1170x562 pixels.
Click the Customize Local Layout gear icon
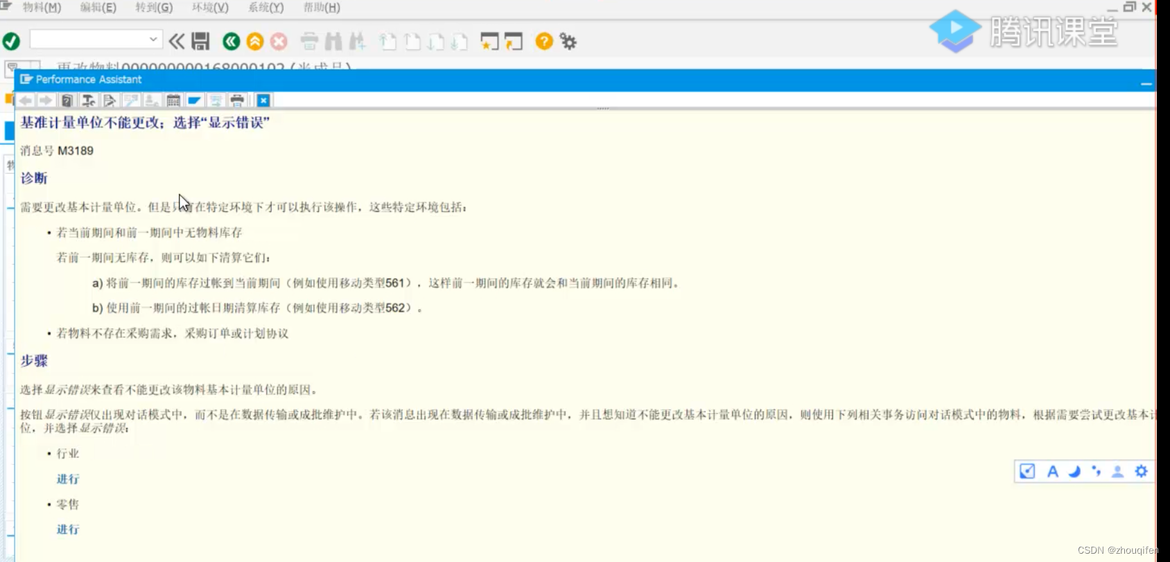(568, 42)
